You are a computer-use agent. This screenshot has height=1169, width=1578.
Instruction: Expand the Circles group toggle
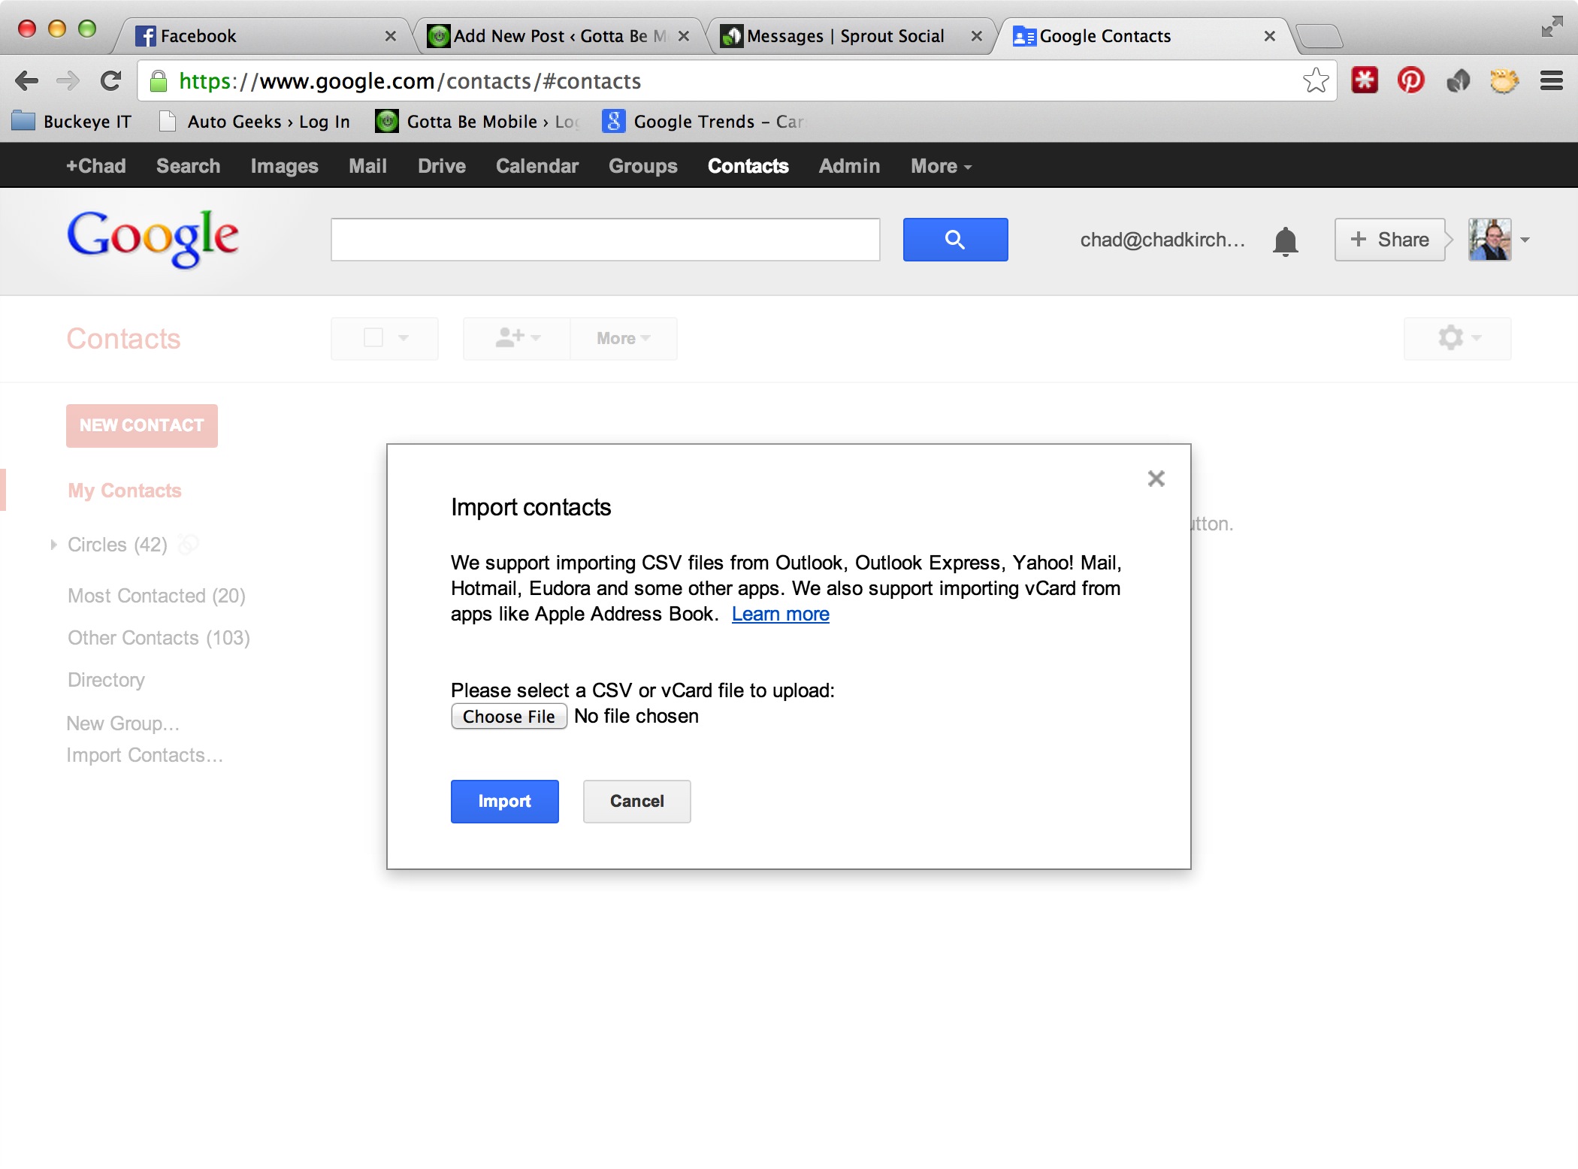tap(53, 542)
